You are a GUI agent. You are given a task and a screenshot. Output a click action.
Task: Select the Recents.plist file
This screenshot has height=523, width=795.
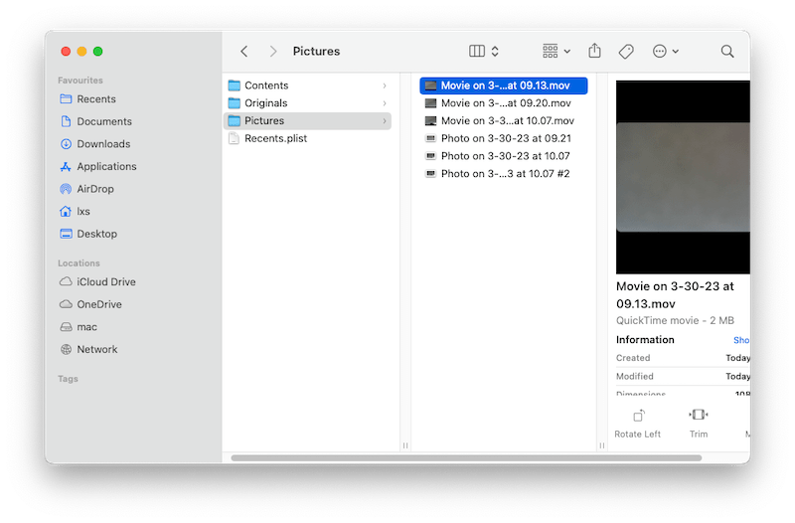click(x=275, y=138)
